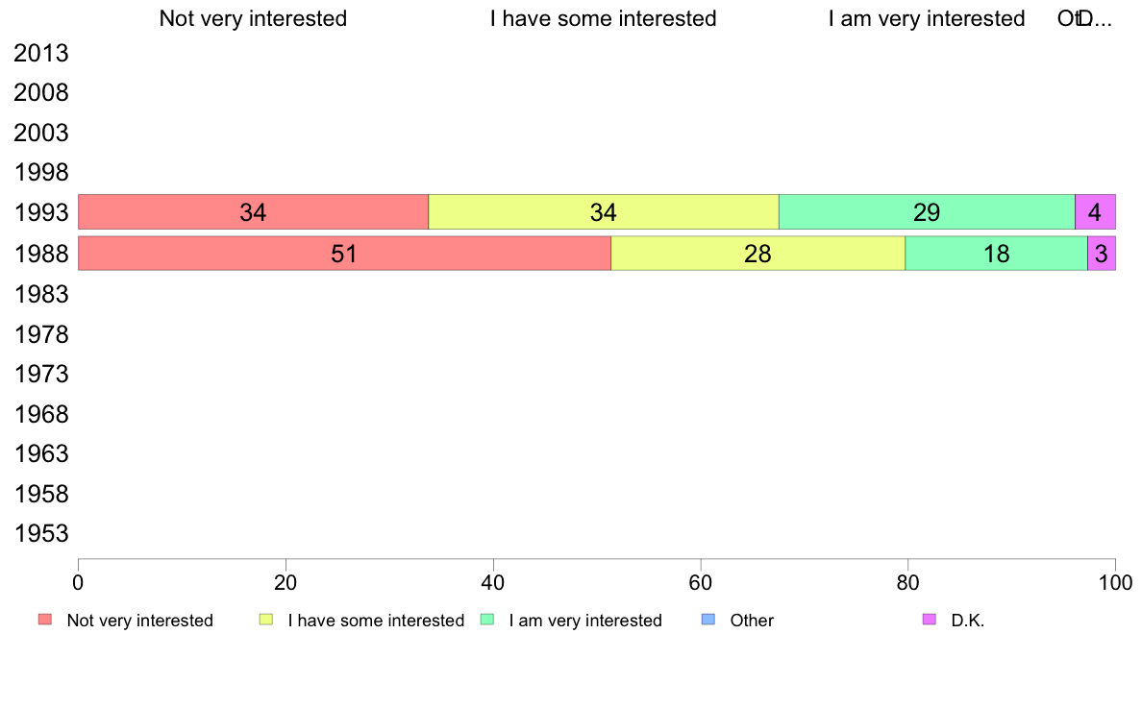Click the Not very interested column header
The width and height of the screenshot is (1142, 707).
tap(254, 18)
